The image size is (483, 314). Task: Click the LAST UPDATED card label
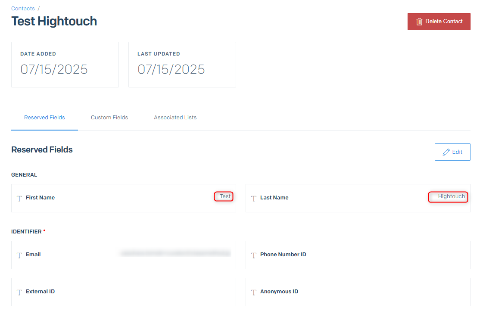point(158,54)
